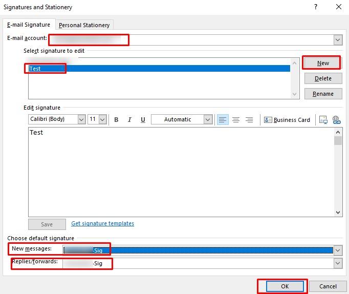Open Get signature templates link
The width and height of the screenshot is (349, 294).
coord(103,223)
